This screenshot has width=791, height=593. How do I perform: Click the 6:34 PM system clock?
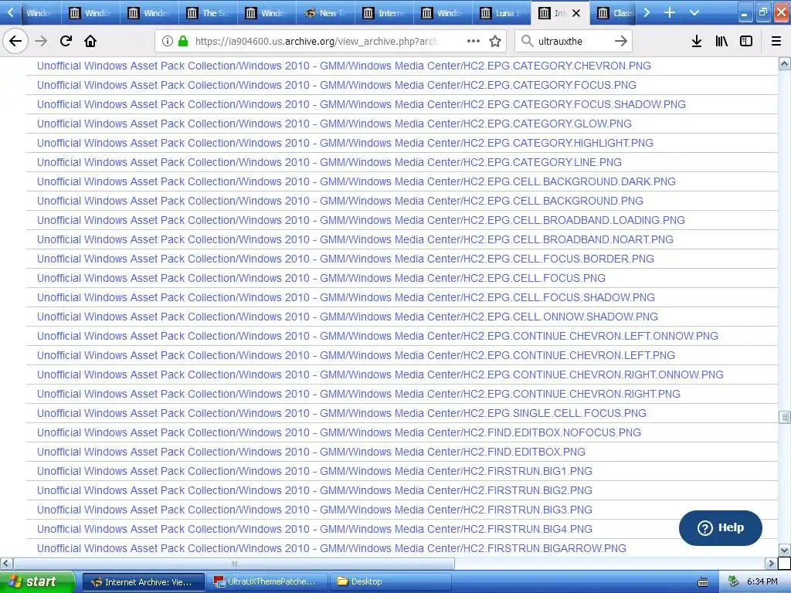point(762,582)
